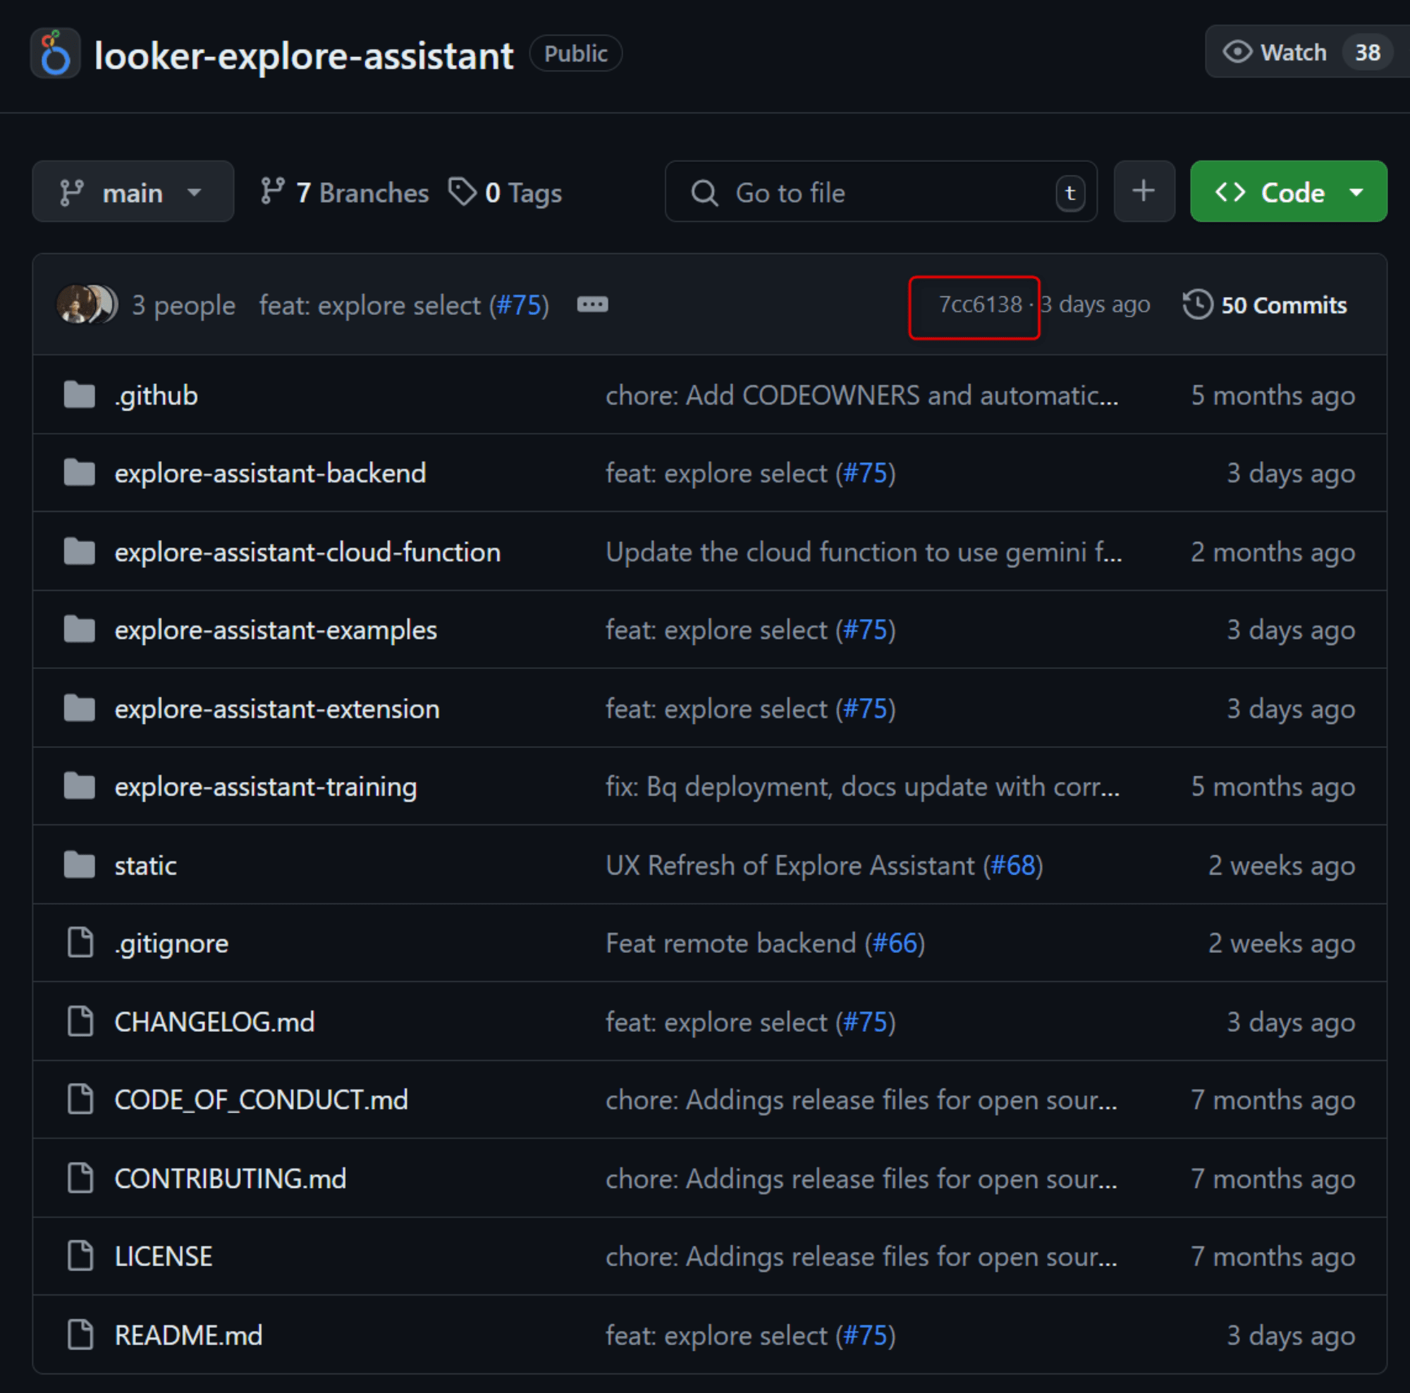
Task: Click the git branch icon in main selector
Action: pyautogui.click(x=71, y=192)
